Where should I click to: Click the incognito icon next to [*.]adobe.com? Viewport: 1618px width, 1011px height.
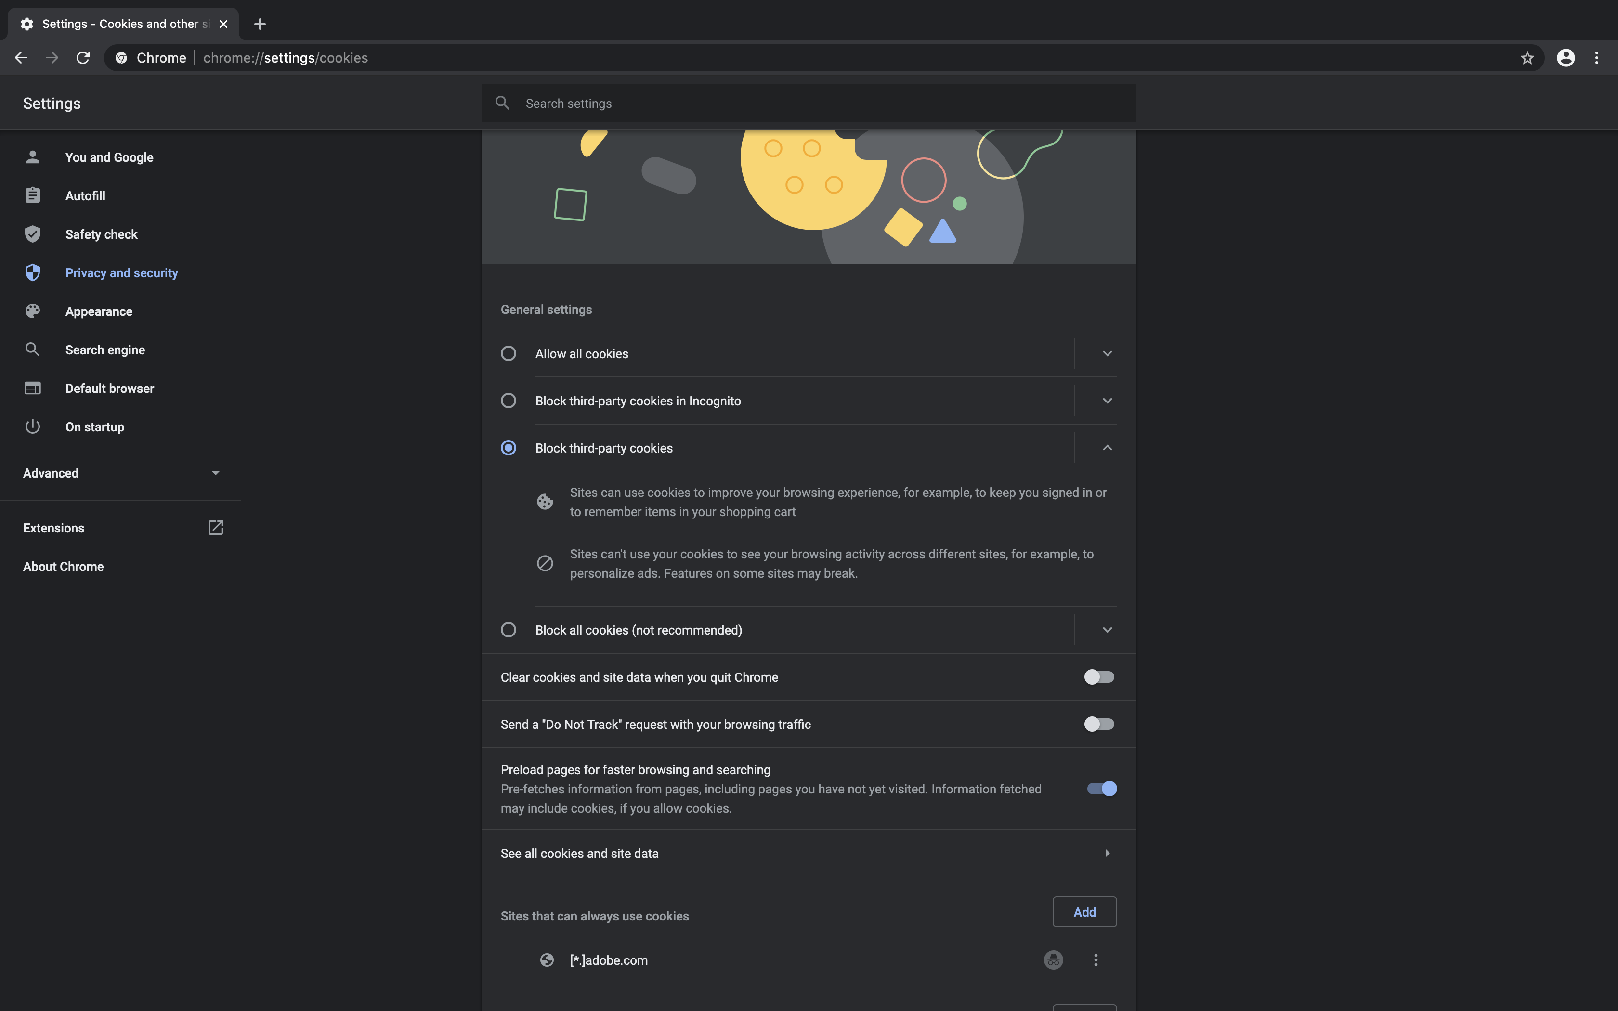coord(1053,959)
